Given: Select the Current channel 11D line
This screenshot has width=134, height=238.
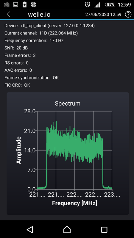Looking at the screenshot, I should coord(41,33).
